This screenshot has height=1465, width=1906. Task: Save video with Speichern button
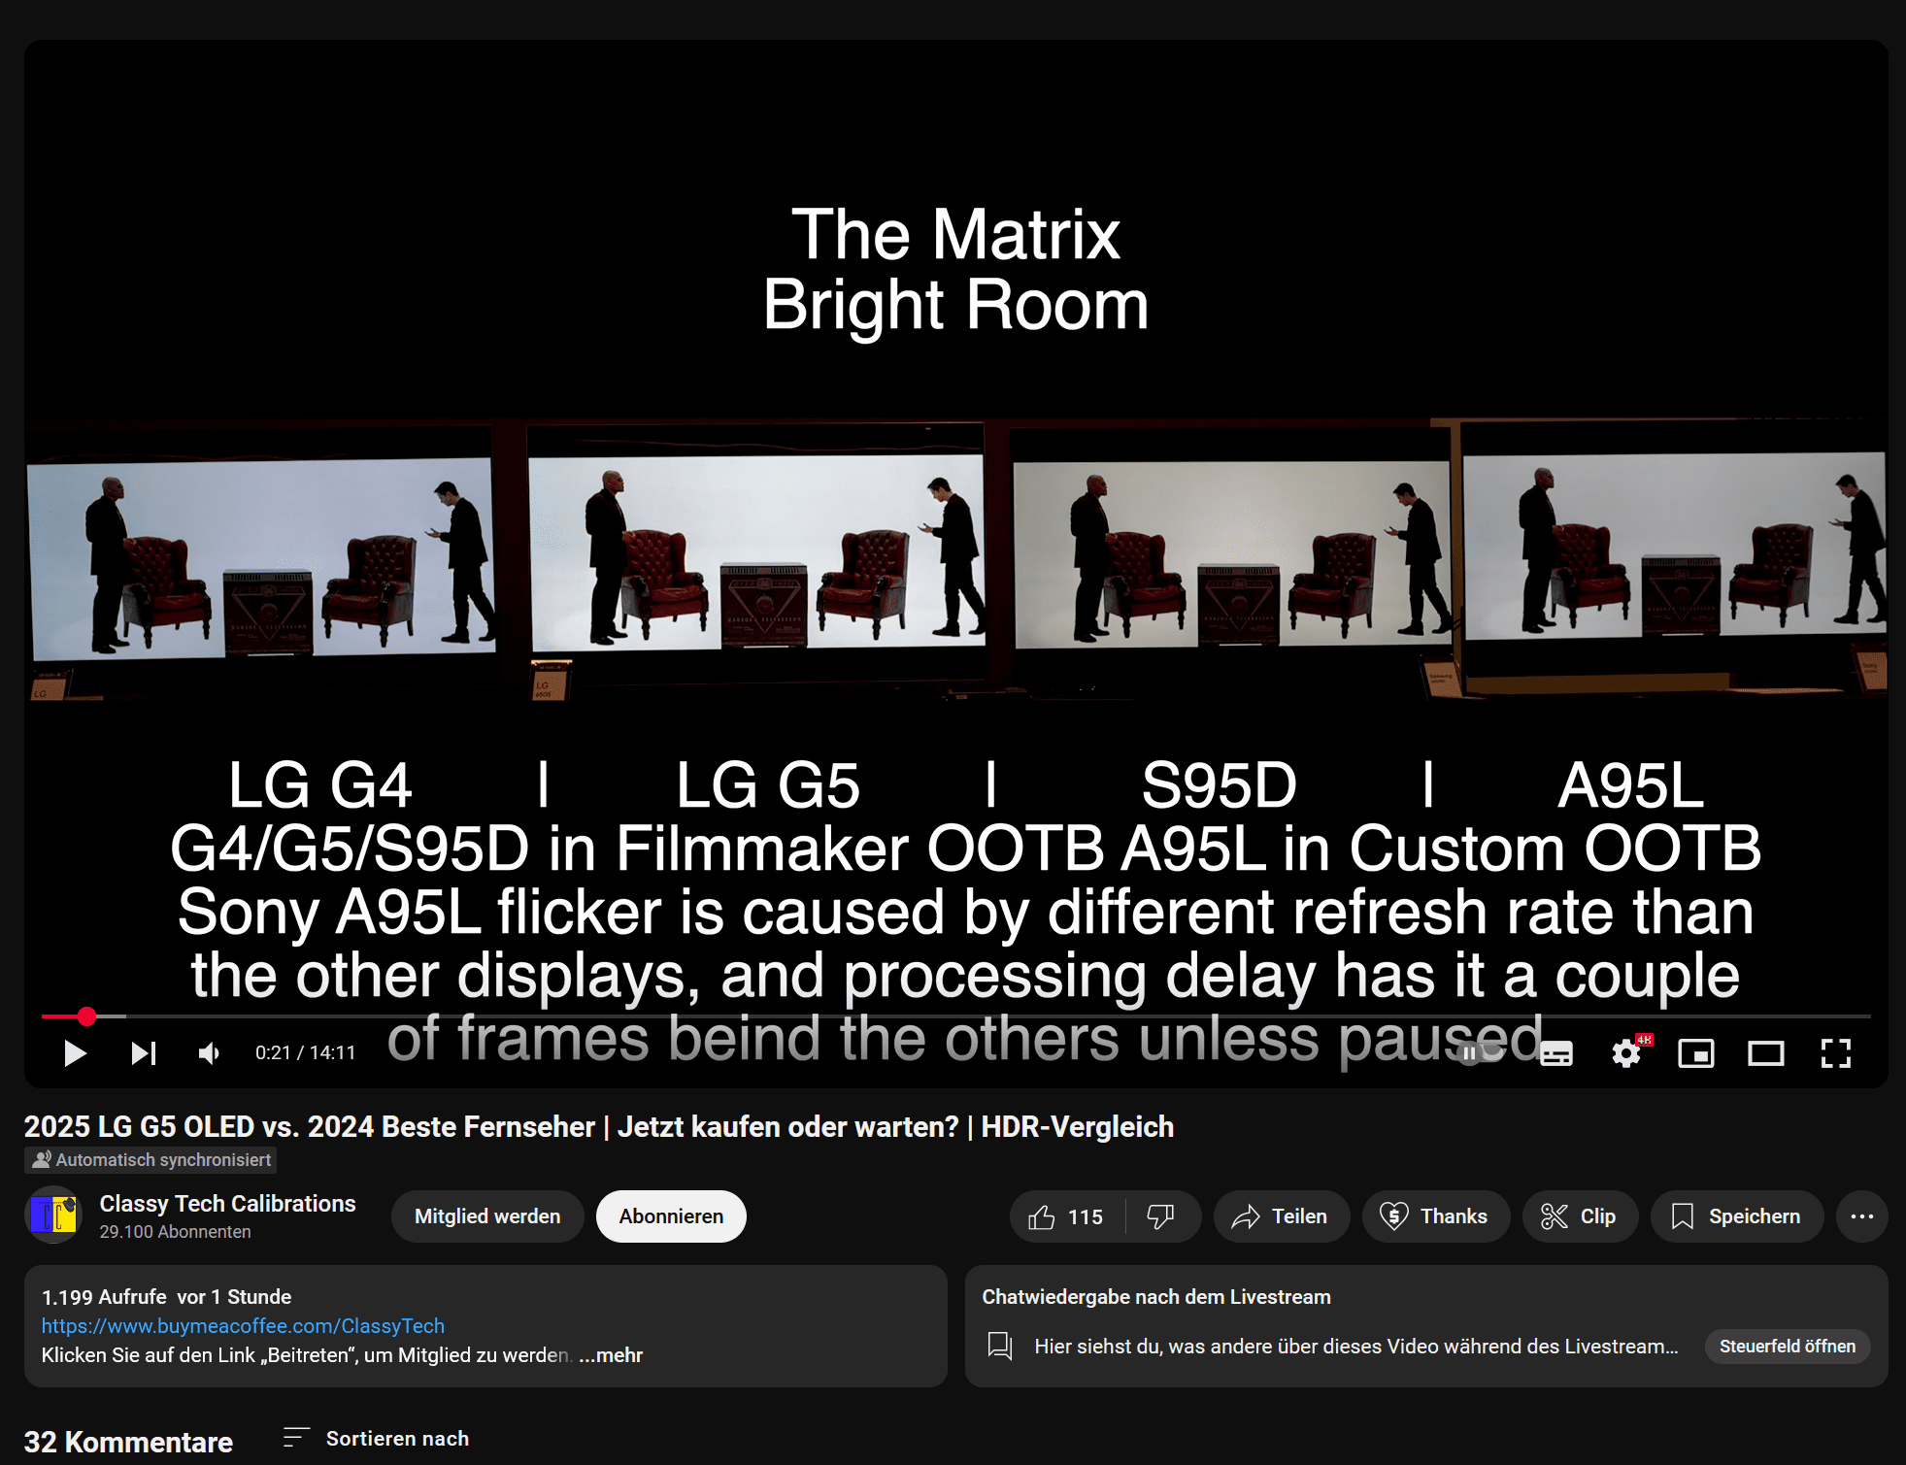[1736, 1216]
